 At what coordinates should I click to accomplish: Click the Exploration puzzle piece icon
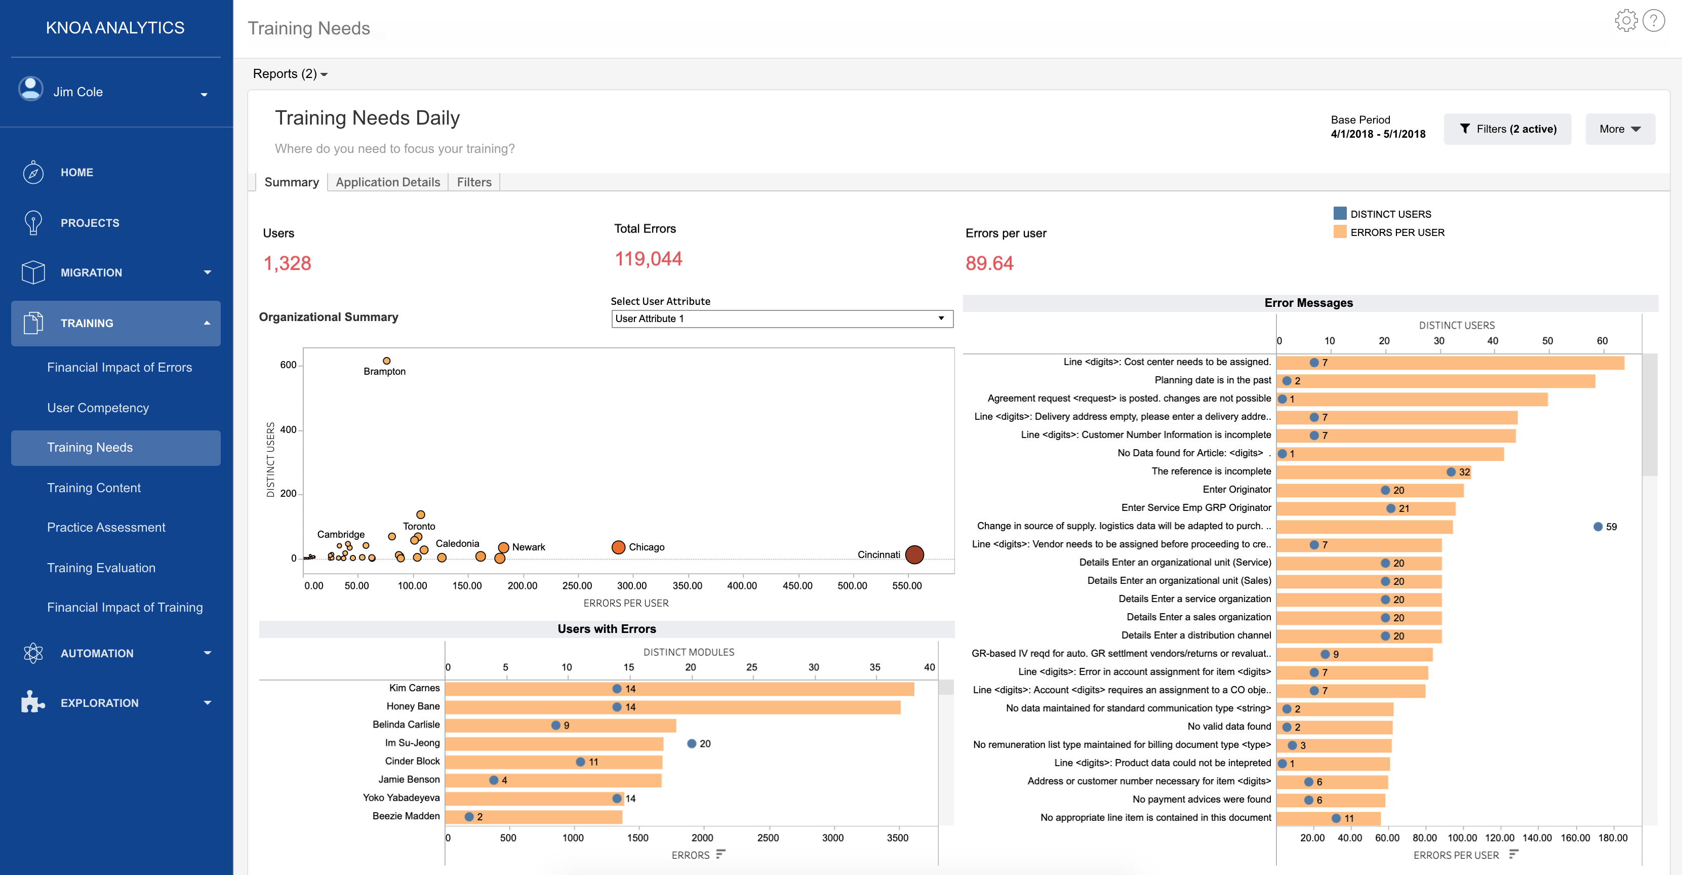[x=32, y=703]
